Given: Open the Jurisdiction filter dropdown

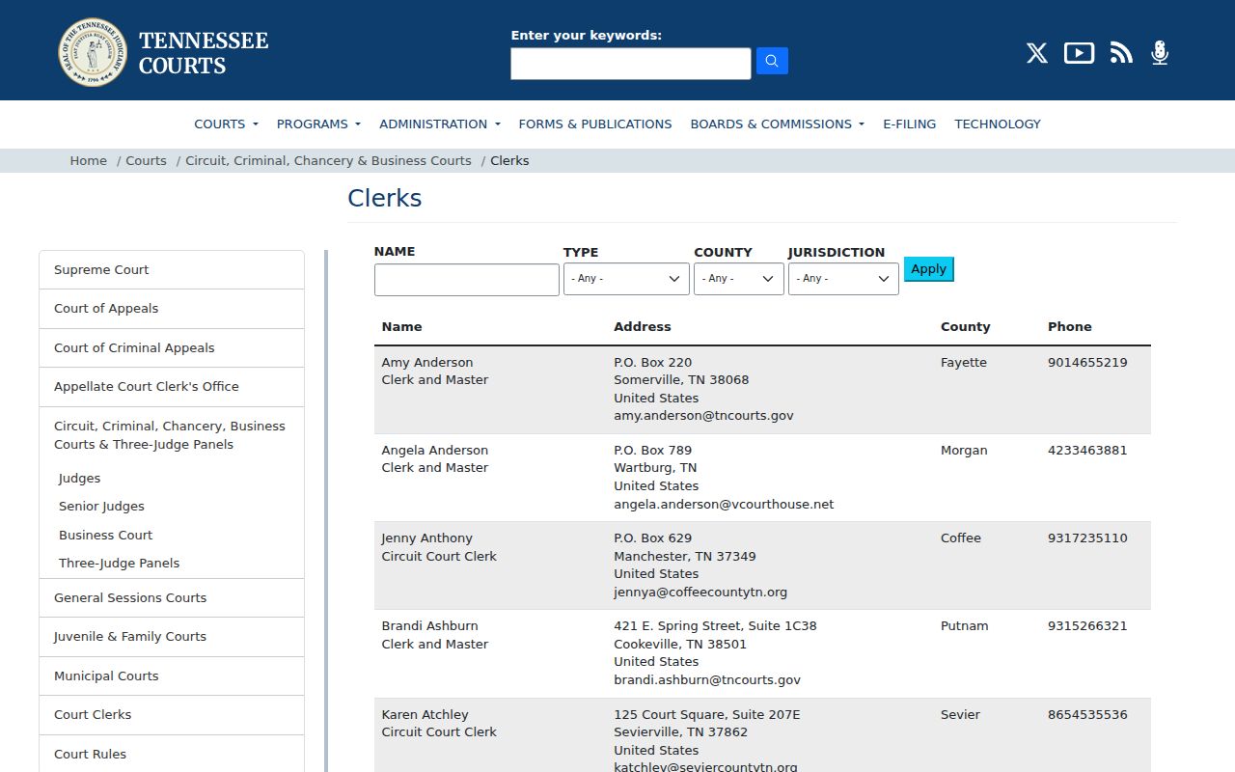Looking at the screenshot, I should (x=843, y=279).
